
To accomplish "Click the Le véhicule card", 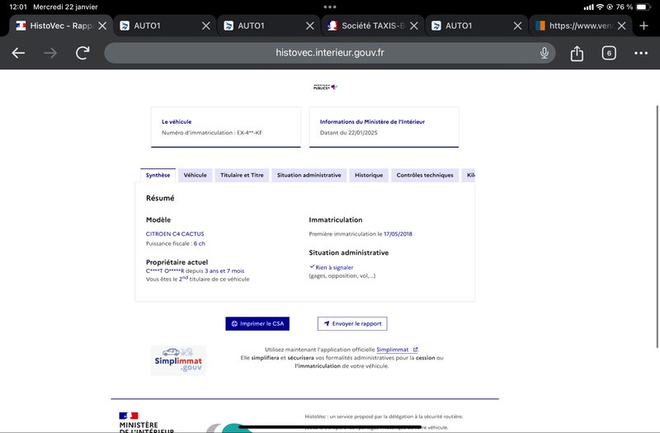I will [225, 127].
